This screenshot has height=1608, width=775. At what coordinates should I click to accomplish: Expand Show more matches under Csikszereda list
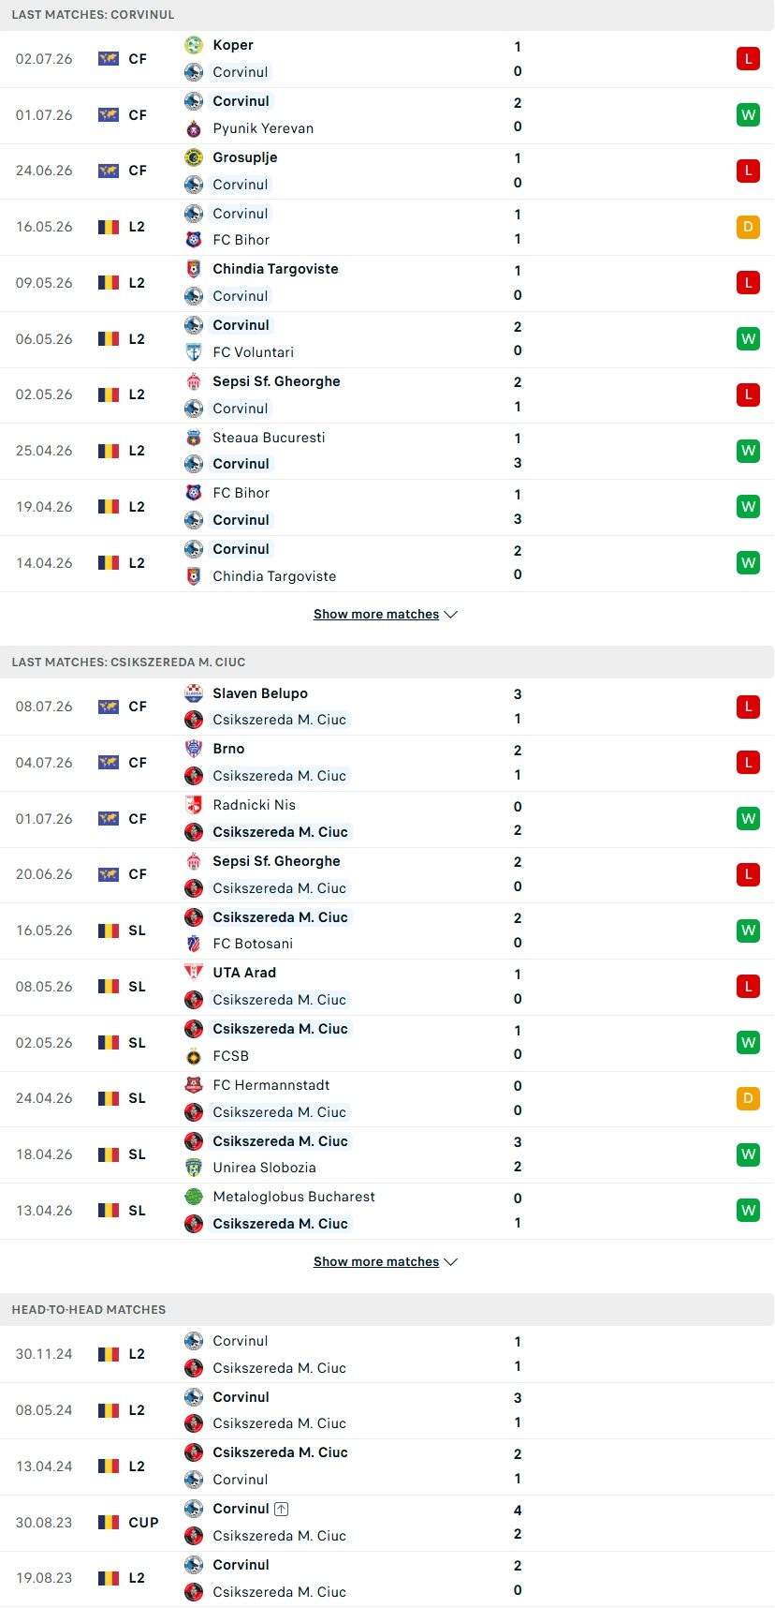386,1262
